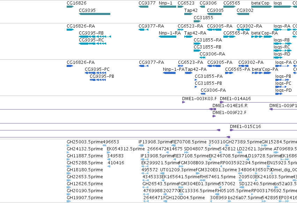Screen dimensions: 297x203
Task: Click the CG9377-RA transcript glyph
Action: [143, 30]
